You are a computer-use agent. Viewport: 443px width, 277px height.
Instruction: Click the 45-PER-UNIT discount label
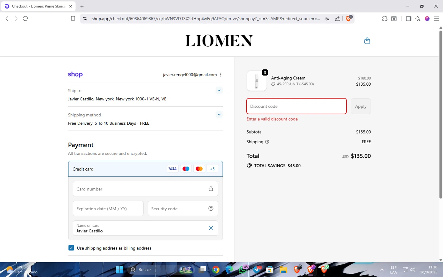click(x=295, y=84)
